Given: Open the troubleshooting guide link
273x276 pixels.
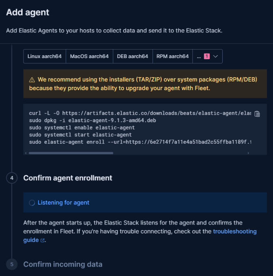Looking at the screenshot, I should coord(234,231).
